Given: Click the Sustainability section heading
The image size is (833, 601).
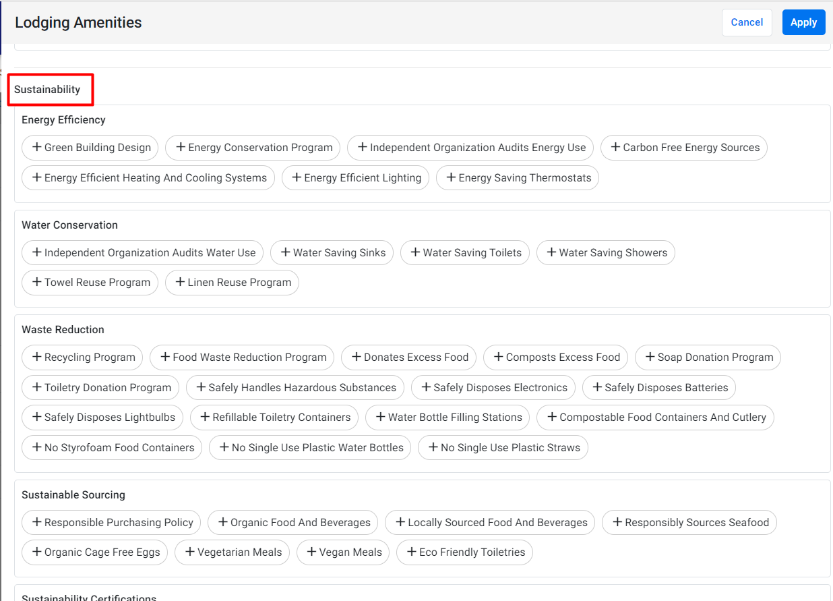Looking at the screenshot, I should [47, 90].
